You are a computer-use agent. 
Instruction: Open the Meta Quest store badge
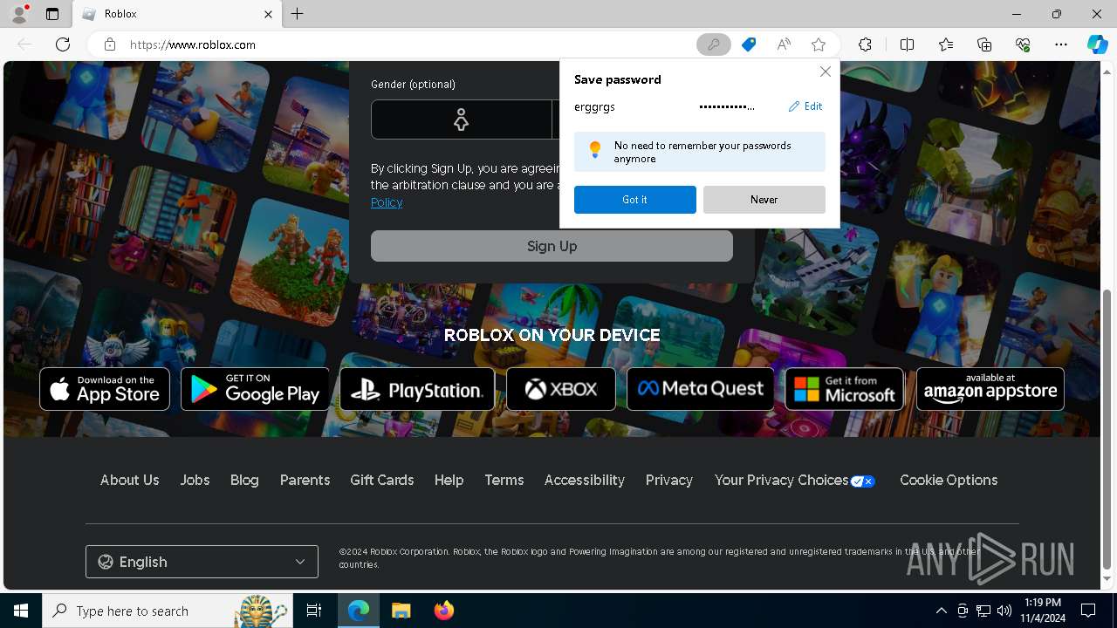(701, 389)
